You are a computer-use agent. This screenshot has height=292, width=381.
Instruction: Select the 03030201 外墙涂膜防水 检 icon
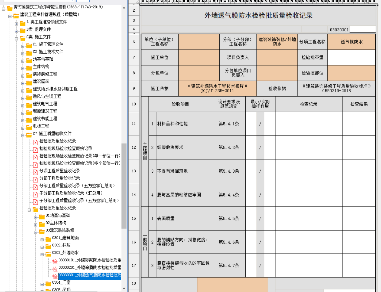point(55,268)
